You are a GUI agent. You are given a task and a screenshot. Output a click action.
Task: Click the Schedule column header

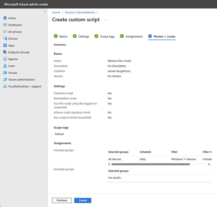pyautogui.click(x=145, y=152)
